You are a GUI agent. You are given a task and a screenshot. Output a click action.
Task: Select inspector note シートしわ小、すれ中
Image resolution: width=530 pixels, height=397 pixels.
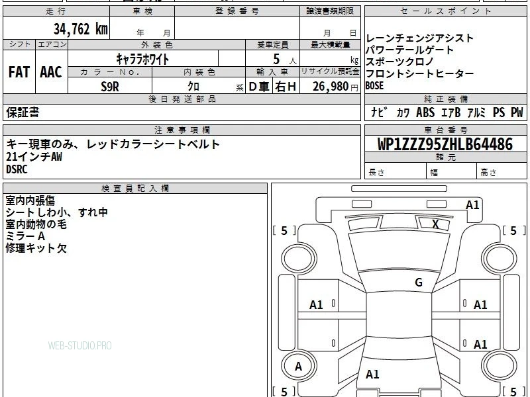pyautogui.click(x=56, y=212)
